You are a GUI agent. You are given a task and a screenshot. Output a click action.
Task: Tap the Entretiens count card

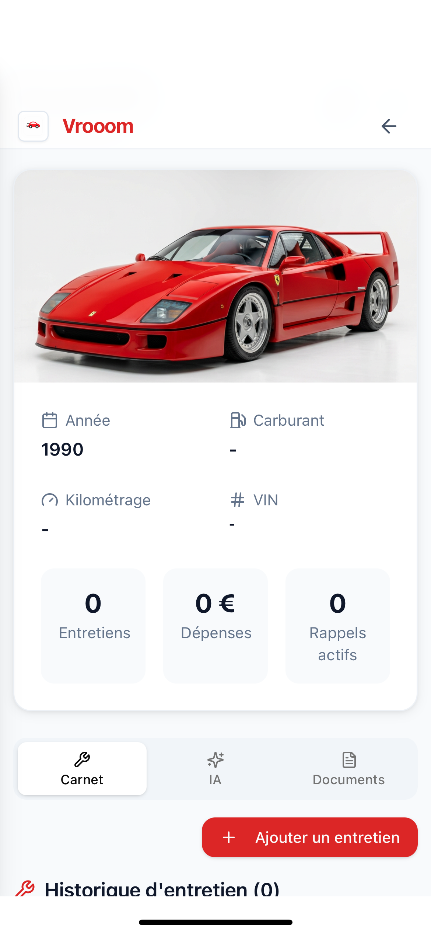point(93,626)
